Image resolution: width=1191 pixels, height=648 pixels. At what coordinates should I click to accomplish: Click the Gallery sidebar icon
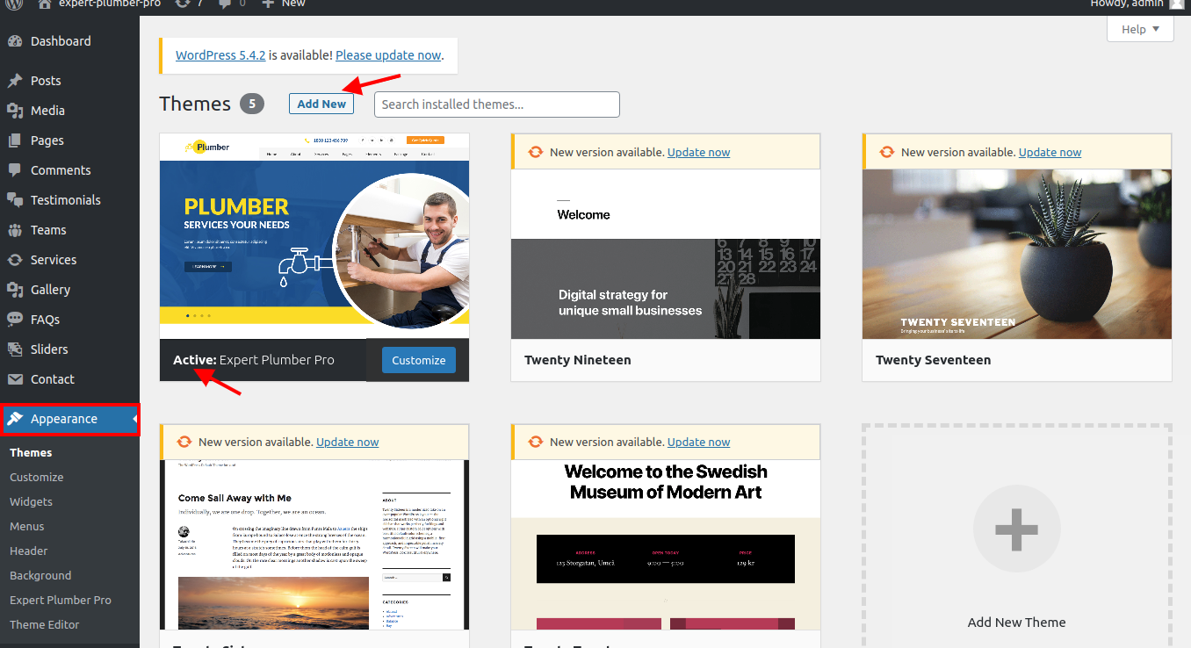click(x=15, y=290)
